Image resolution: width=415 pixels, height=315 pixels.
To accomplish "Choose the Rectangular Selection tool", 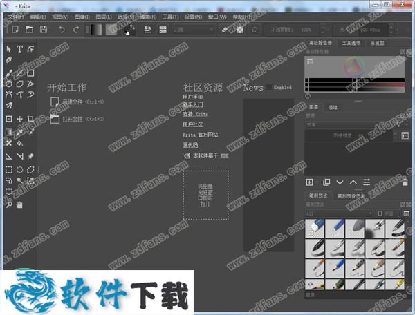I will [x=8, y=169].
